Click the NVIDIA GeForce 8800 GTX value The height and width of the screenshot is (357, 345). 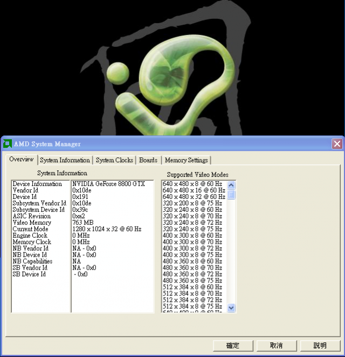(108, 184)
